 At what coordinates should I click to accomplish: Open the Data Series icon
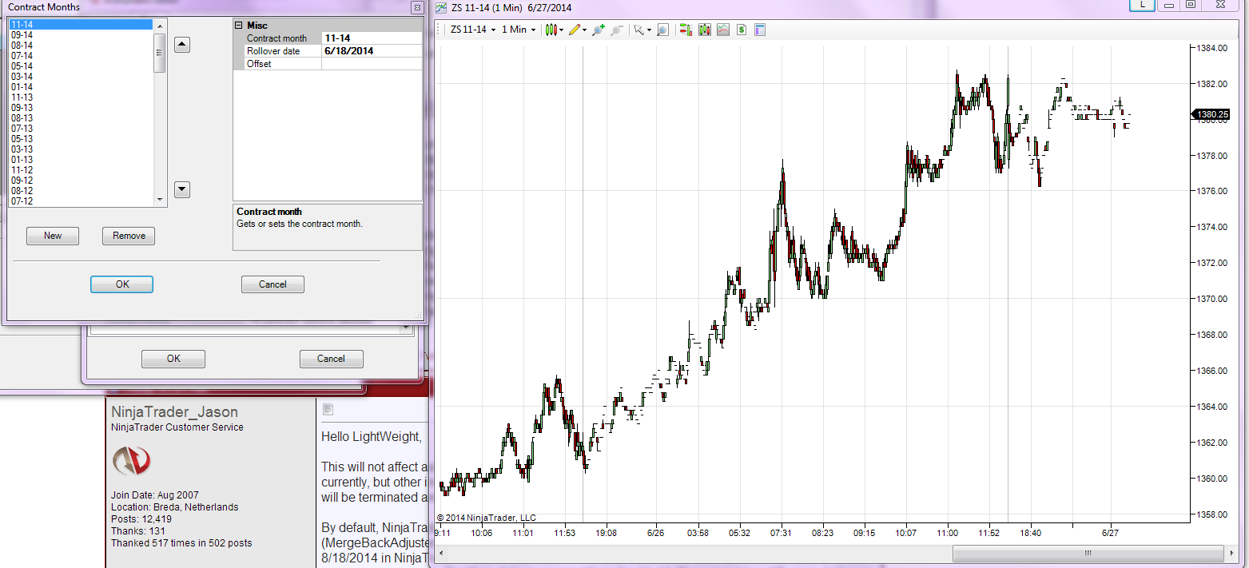tap(705, 30)
